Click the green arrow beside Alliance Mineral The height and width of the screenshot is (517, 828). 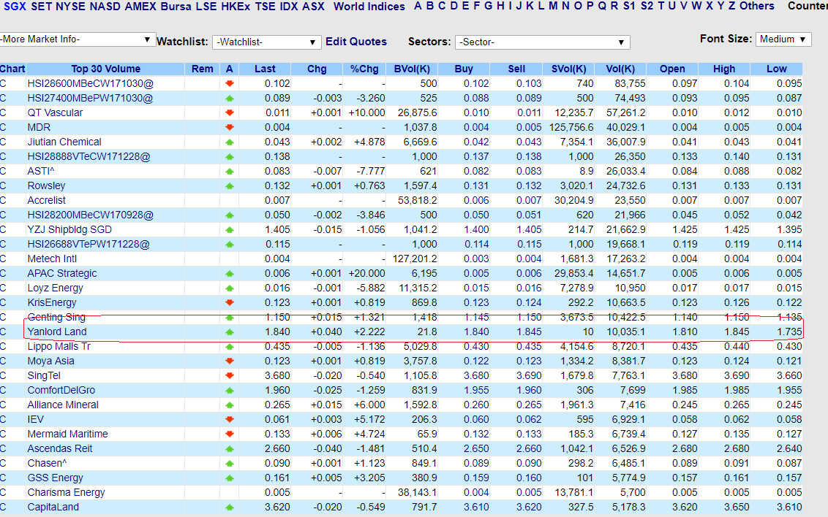[229, 405]
